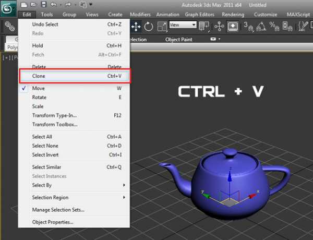Click the Edit menu in the menu bar
The image size is (313, 240).
click(27, 15)
